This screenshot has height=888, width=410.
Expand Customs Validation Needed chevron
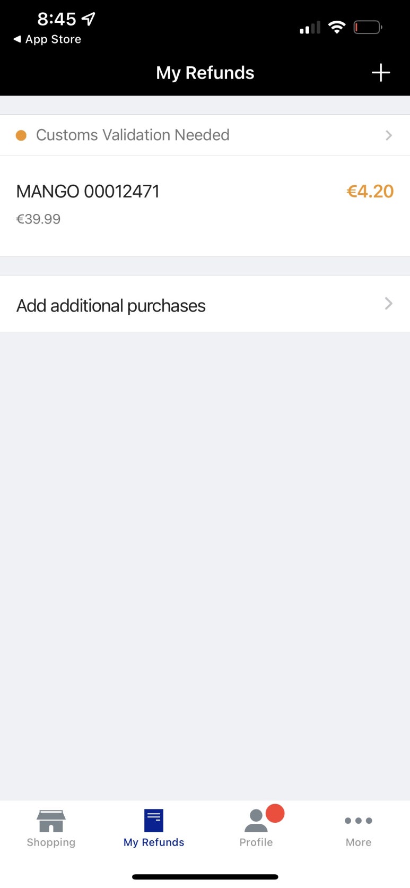389,135
